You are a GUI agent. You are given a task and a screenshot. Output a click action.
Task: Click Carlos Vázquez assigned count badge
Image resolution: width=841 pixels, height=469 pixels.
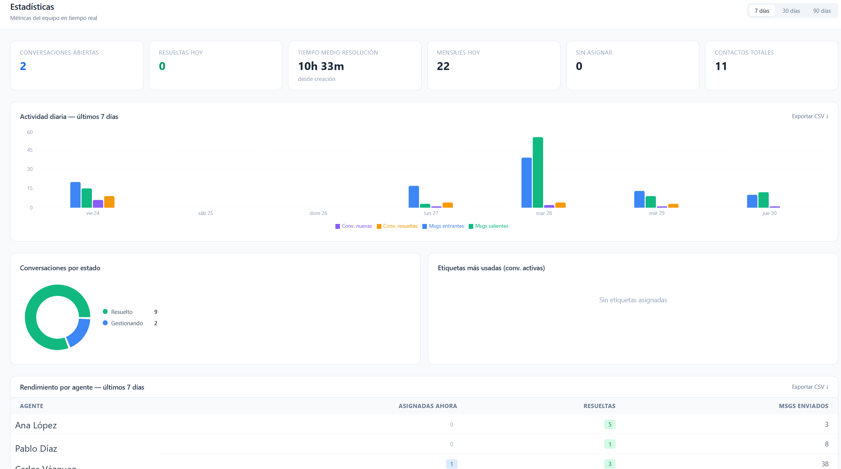coord(451,464)
